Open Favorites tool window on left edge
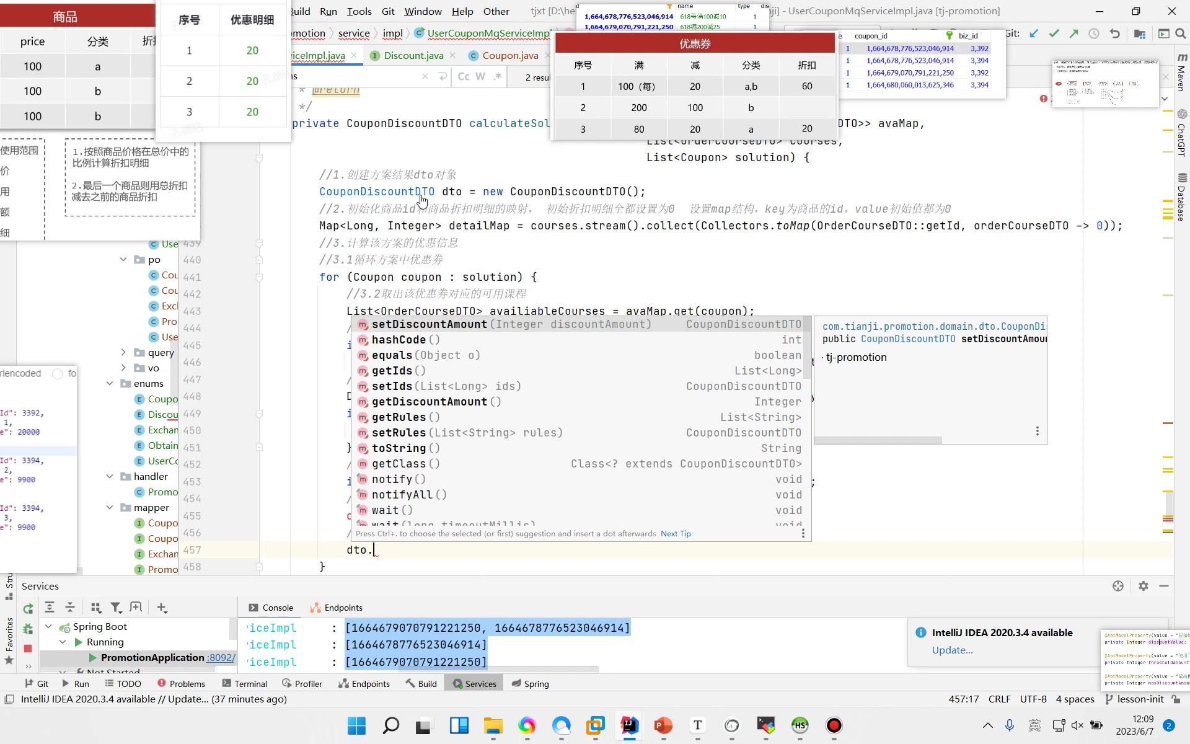The height and width of the screenshot is (744, 1190). pyautogui.click(x=9, y=640)
